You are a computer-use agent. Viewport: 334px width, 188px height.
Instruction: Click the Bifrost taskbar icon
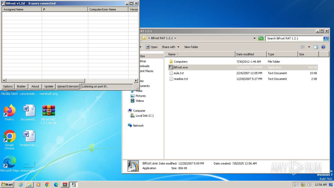click(x=74, y=185)
